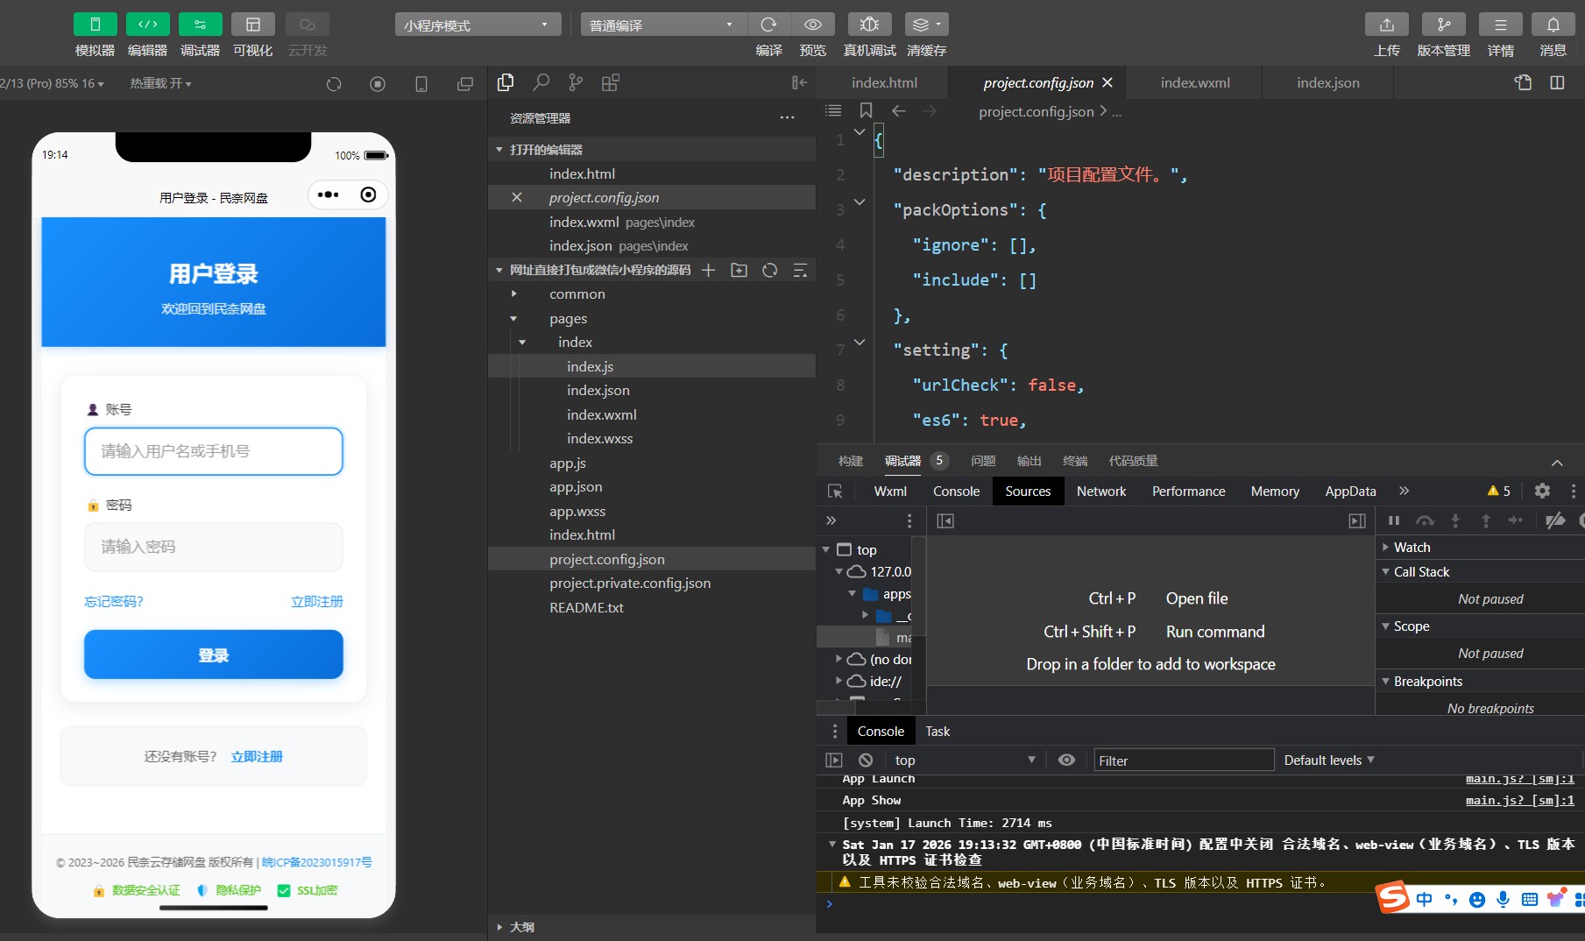The height and width of the screenshot is (941, 1585).
Task: Click the DevTools settings gear icon
Action: 1542,491
